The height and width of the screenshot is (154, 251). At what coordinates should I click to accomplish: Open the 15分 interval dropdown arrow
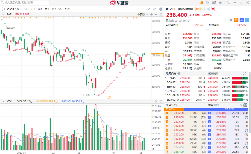click(x=73, y=9)
